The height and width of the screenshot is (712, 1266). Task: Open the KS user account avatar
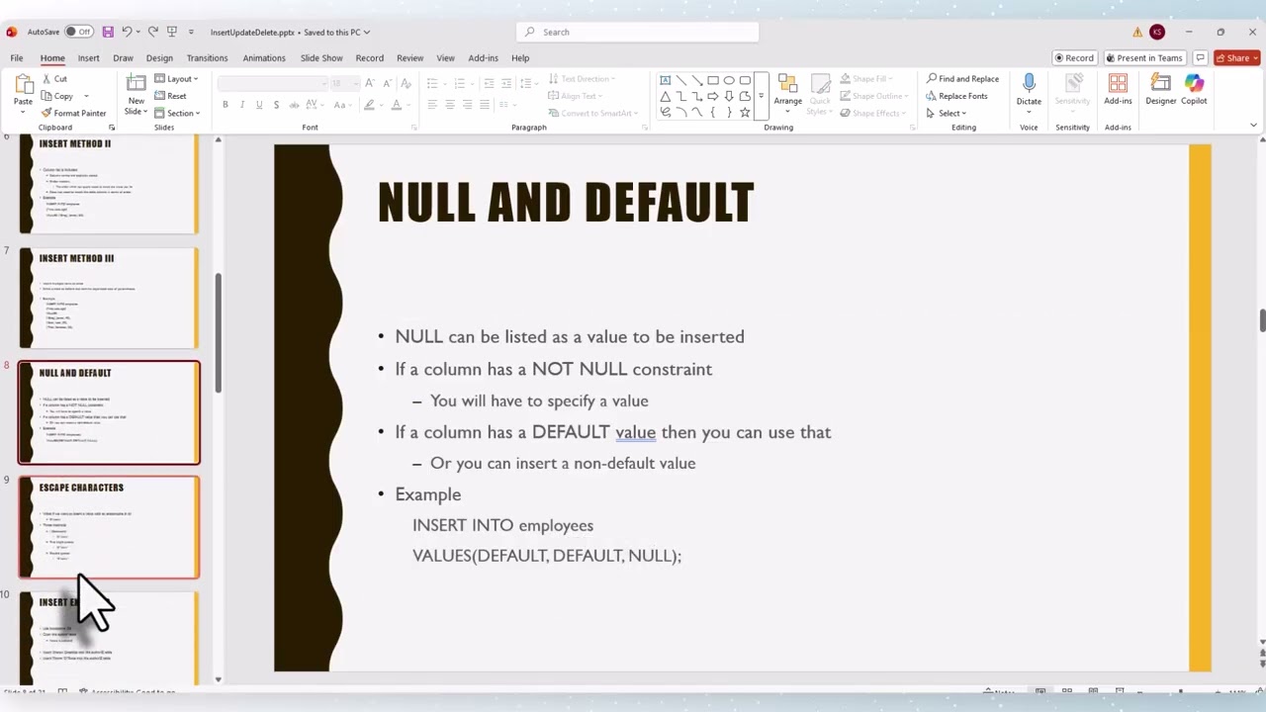(1157, 32)
